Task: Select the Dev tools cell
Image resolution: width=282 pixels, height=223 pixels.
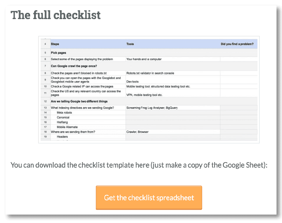Action: tap(133, 81)
